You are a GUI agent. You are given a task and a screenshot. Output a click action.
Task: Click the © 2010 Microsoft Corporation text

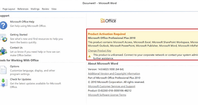(116, 82)
